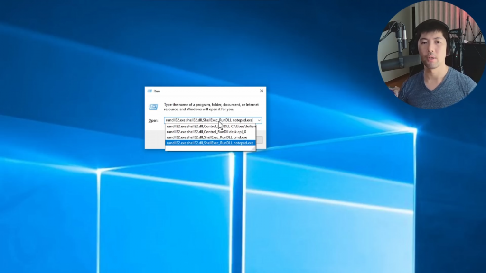Click the presenter webcam circle overlay

pos(431,55)
